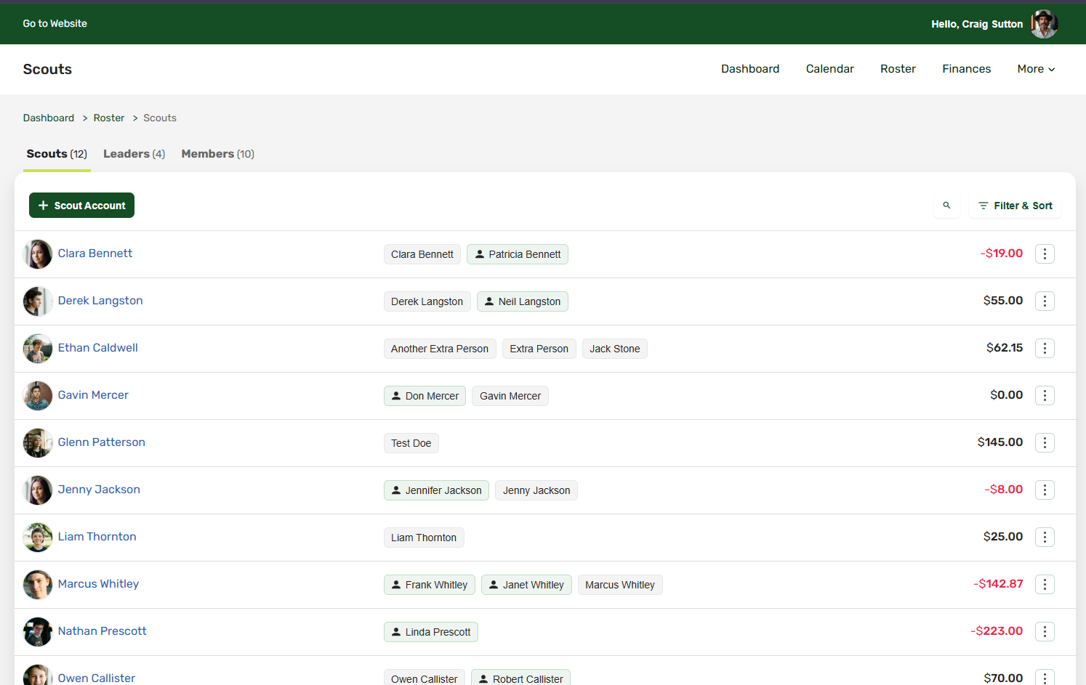Open Clara Bennett's scout profile link
Image resolution: width=1086 pixels, height=685 pixels.
pos(95,254)
